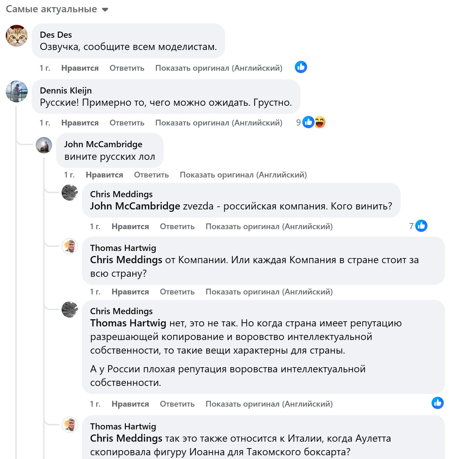This screenshot has width=472, height=459.
Task: Like the Des Des comment via 'Нравится'
Action: coord(80,68)
